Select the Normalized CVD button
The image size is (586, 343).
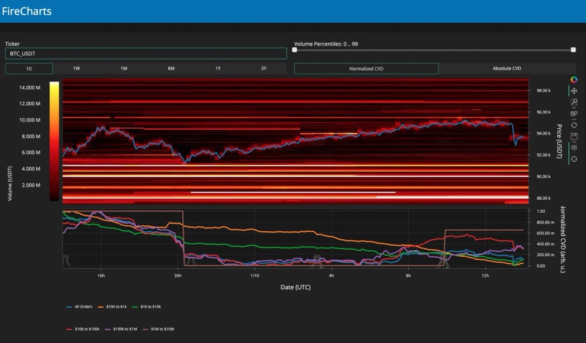point(366,68)
